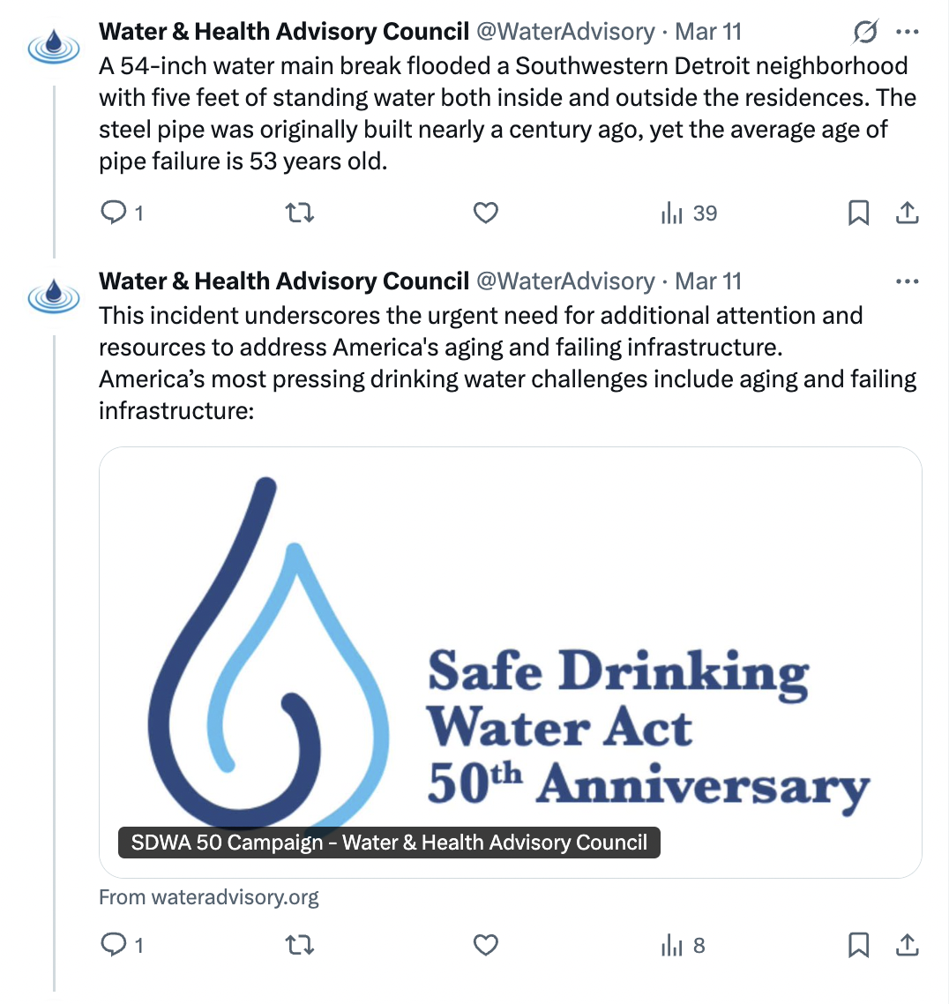View analytics showing 8 views
The width and height of the screenshot is (949, 1004).
(683, 946)
